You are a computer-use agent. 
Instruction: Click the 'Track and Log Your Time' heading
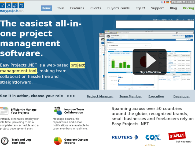point(21,141)
